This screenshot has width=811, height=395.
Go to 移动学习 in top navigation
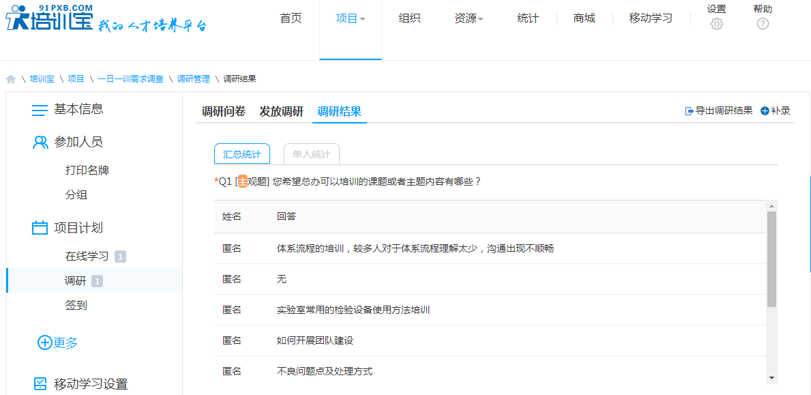(x=650, y=18)
